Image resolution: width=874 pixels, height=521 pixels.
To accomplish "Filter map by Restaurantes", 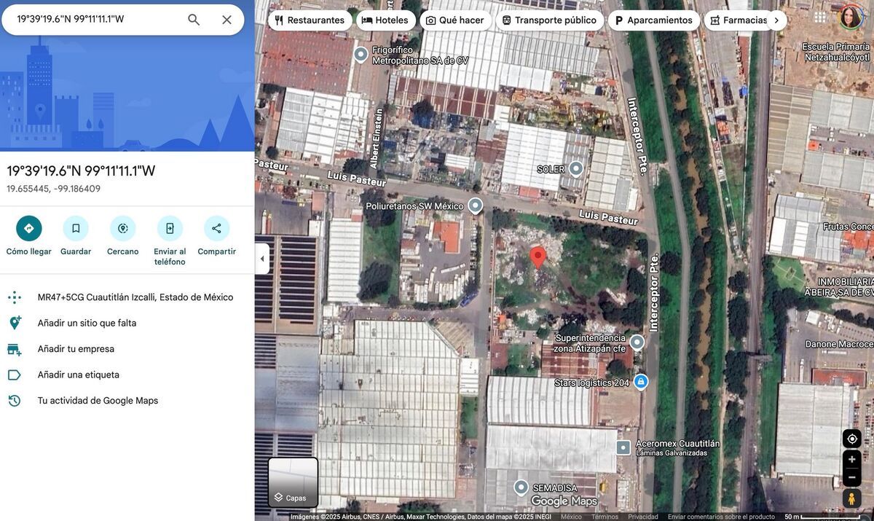I will tap(310, 20).
